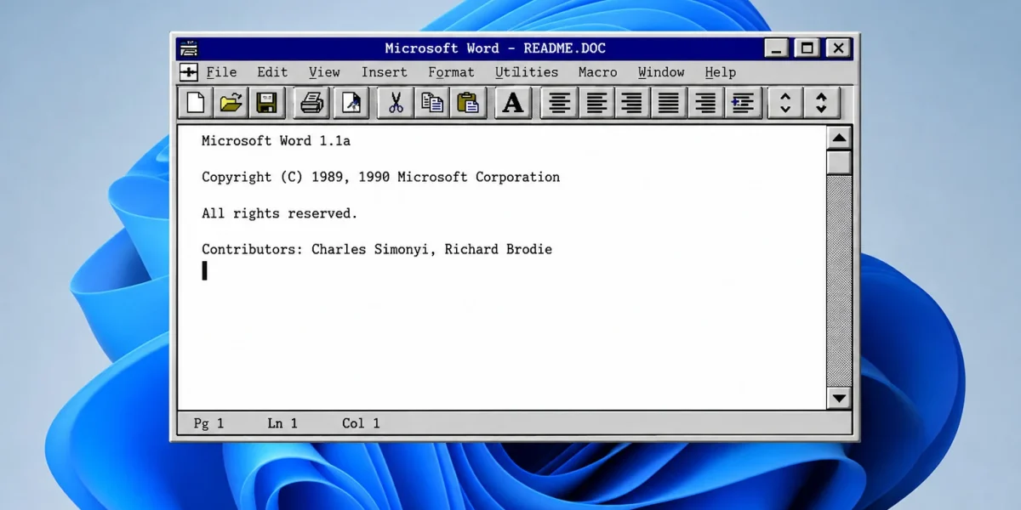Click the vertical scrollbar thumb

839,162
